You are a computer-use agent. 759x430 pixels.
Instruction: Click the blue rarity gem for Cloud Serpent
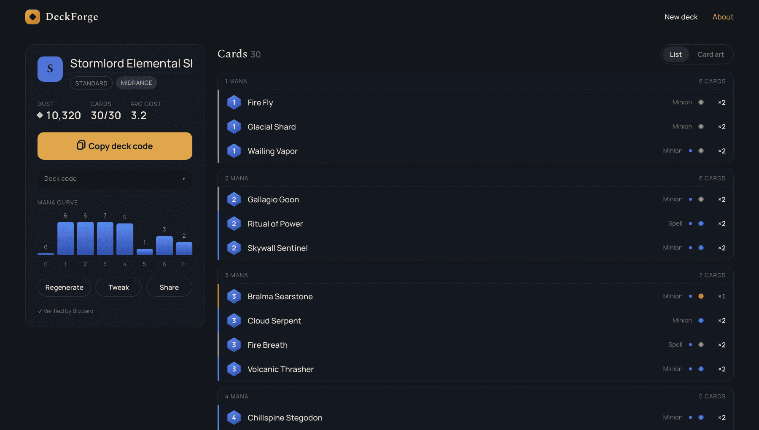point(701,320)
